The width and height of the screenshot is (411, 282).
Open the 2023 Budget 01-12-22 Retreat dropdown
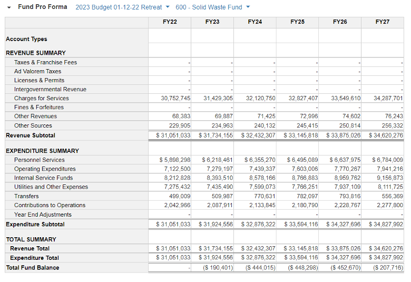pos(122,7)
